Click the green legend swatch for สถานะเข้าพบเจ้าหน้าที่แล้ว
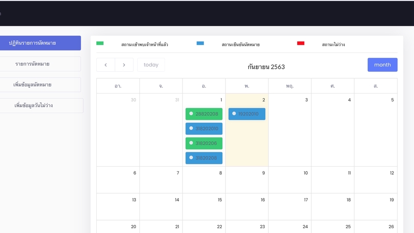Screen dimensions: 414x233 (x=100, y=43)
